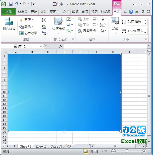Click the horizontal scrollbar right arrow
153x155 pixels.
point(143,146)
